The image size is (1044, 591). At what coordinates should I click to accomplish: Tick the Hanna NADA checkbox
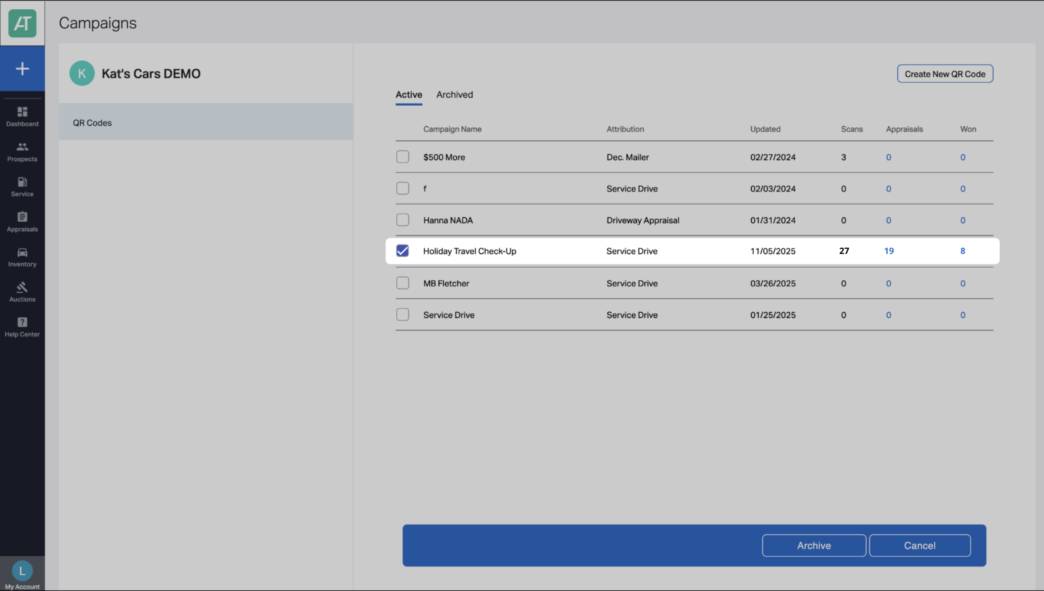coord(403,220)
